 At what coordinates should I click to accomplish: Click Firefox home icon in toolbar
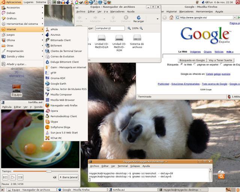coord(171,17)
